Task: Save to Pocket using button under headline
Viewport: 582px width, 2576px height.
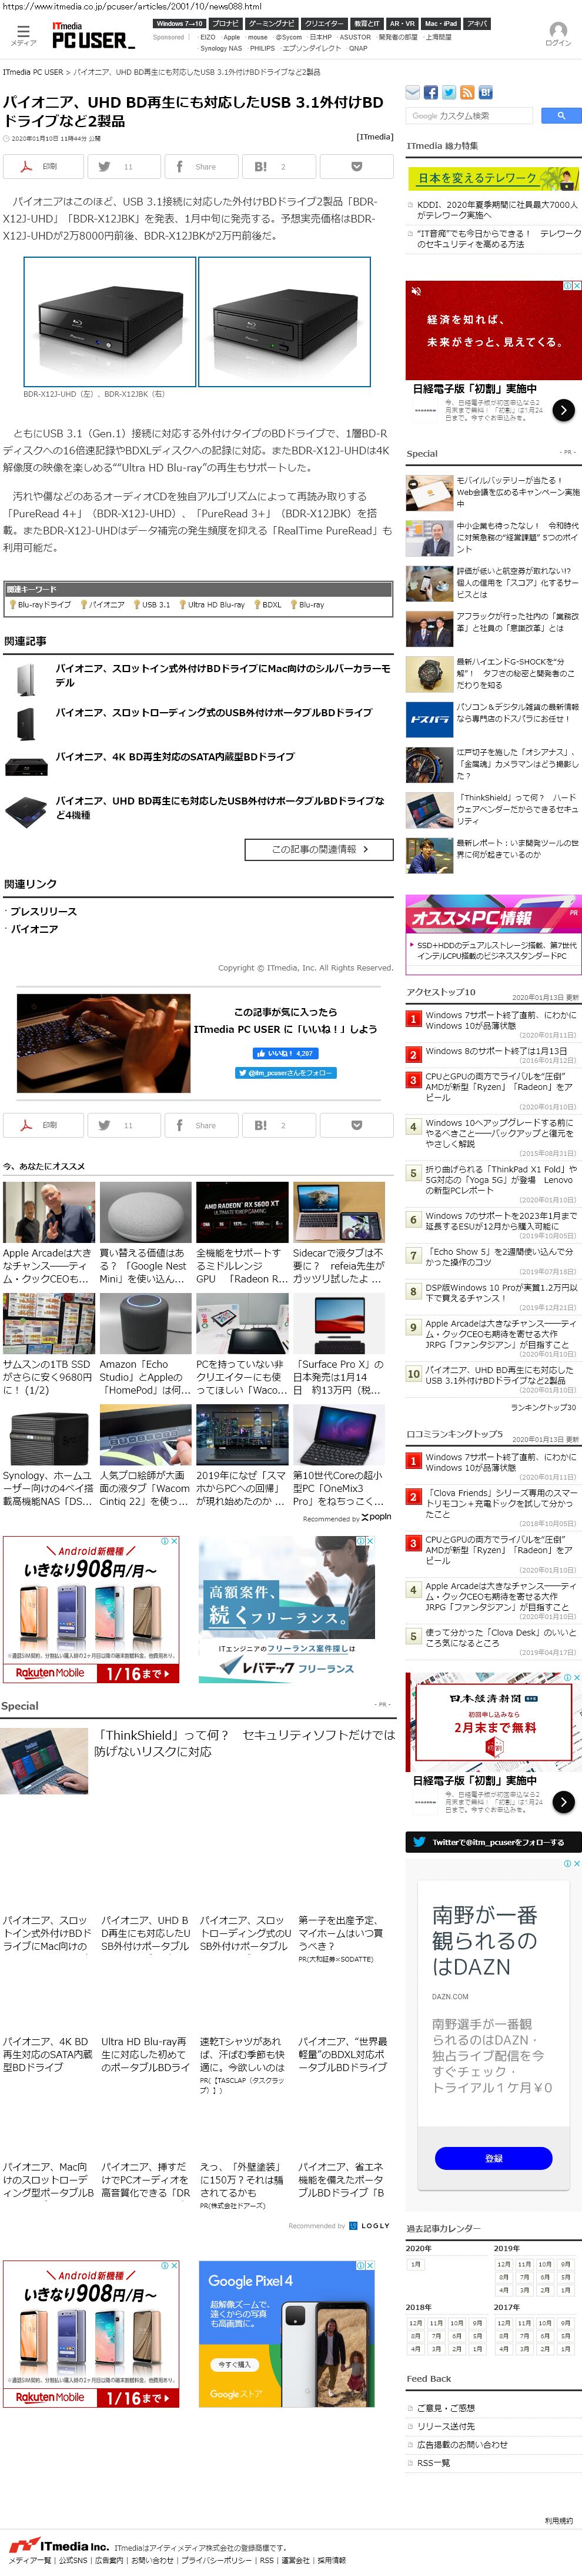Action: 356,166
